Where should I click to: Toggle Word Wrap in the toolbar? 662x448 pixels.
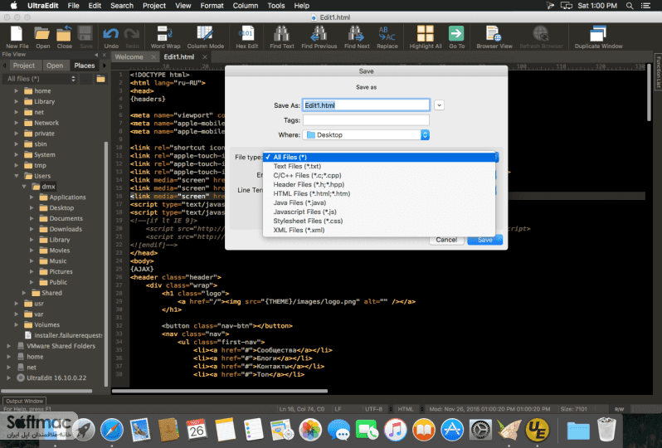pos(165,37)
